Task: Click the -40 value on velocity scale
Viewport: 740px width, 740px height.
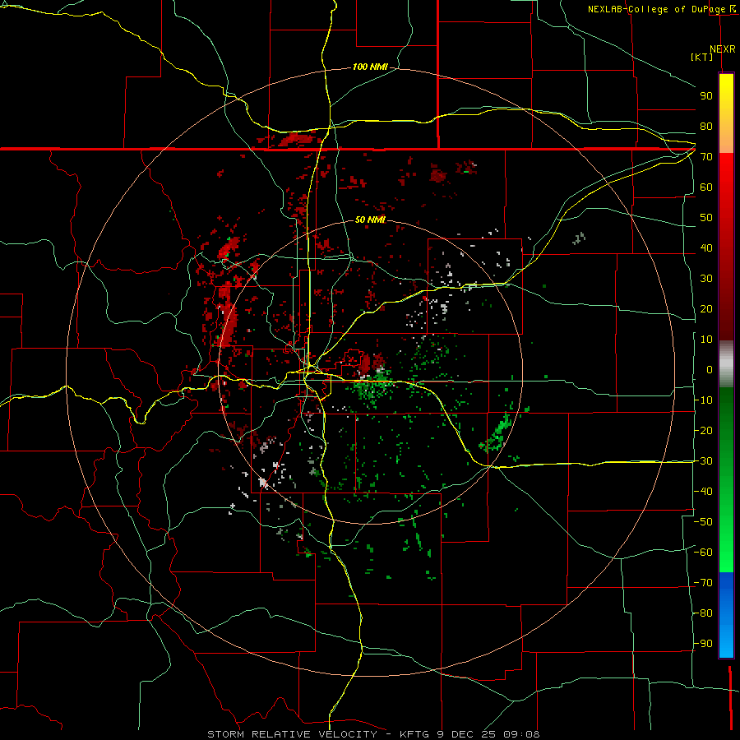Action: pos(703,492)
